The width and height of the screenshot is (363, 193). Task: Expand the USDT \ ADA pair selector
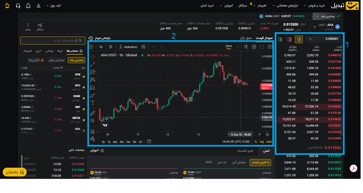point(315,27)
